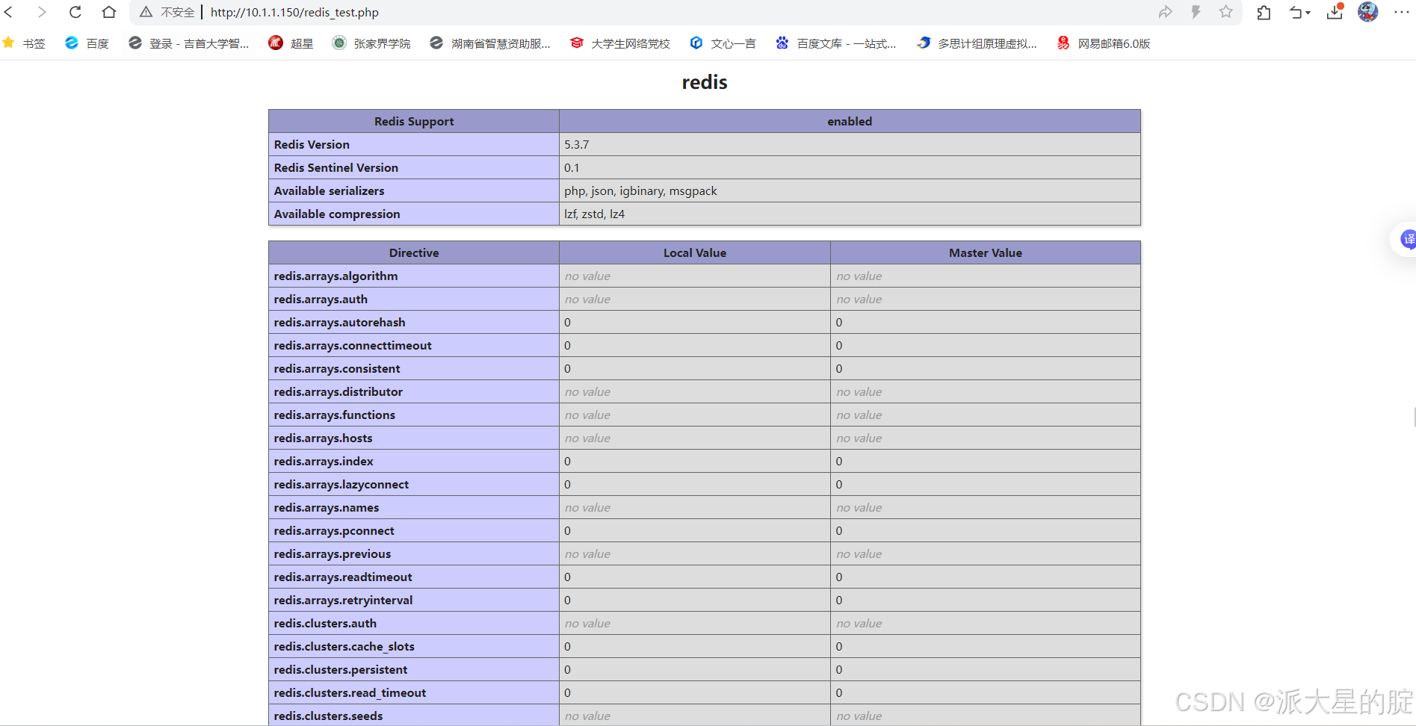Refresh the redis_test.php page
This screenshot has width=1416, height=726.
74,12
